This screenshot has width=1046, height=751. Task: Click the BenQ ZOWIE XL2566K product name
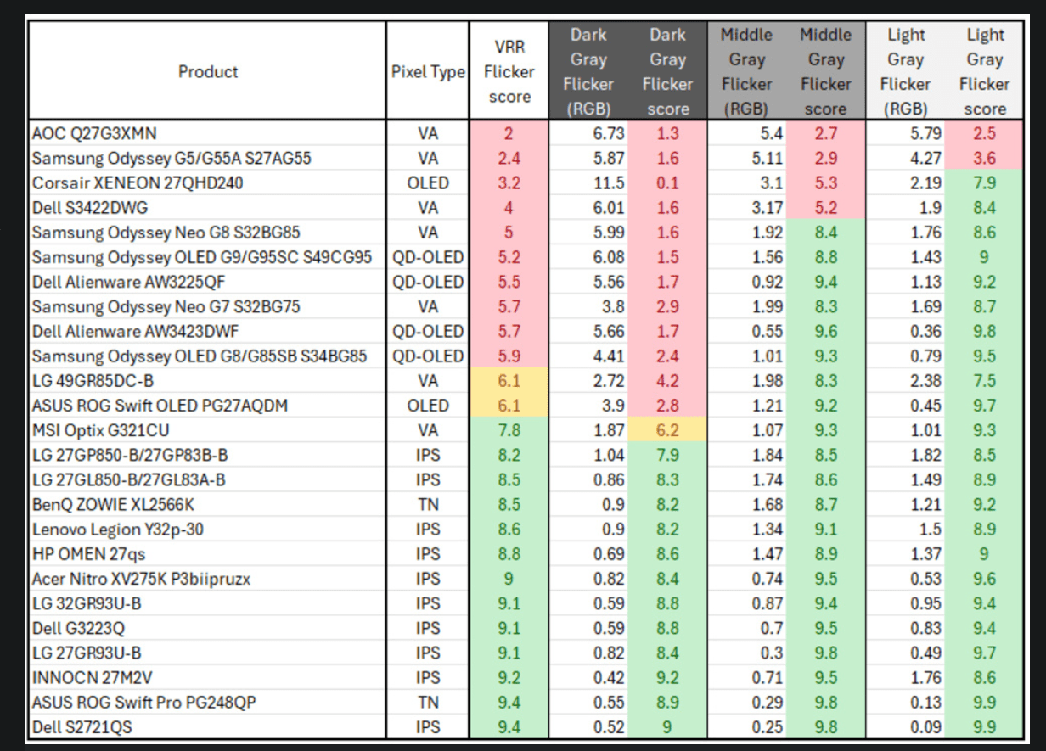tap(208, 504)
